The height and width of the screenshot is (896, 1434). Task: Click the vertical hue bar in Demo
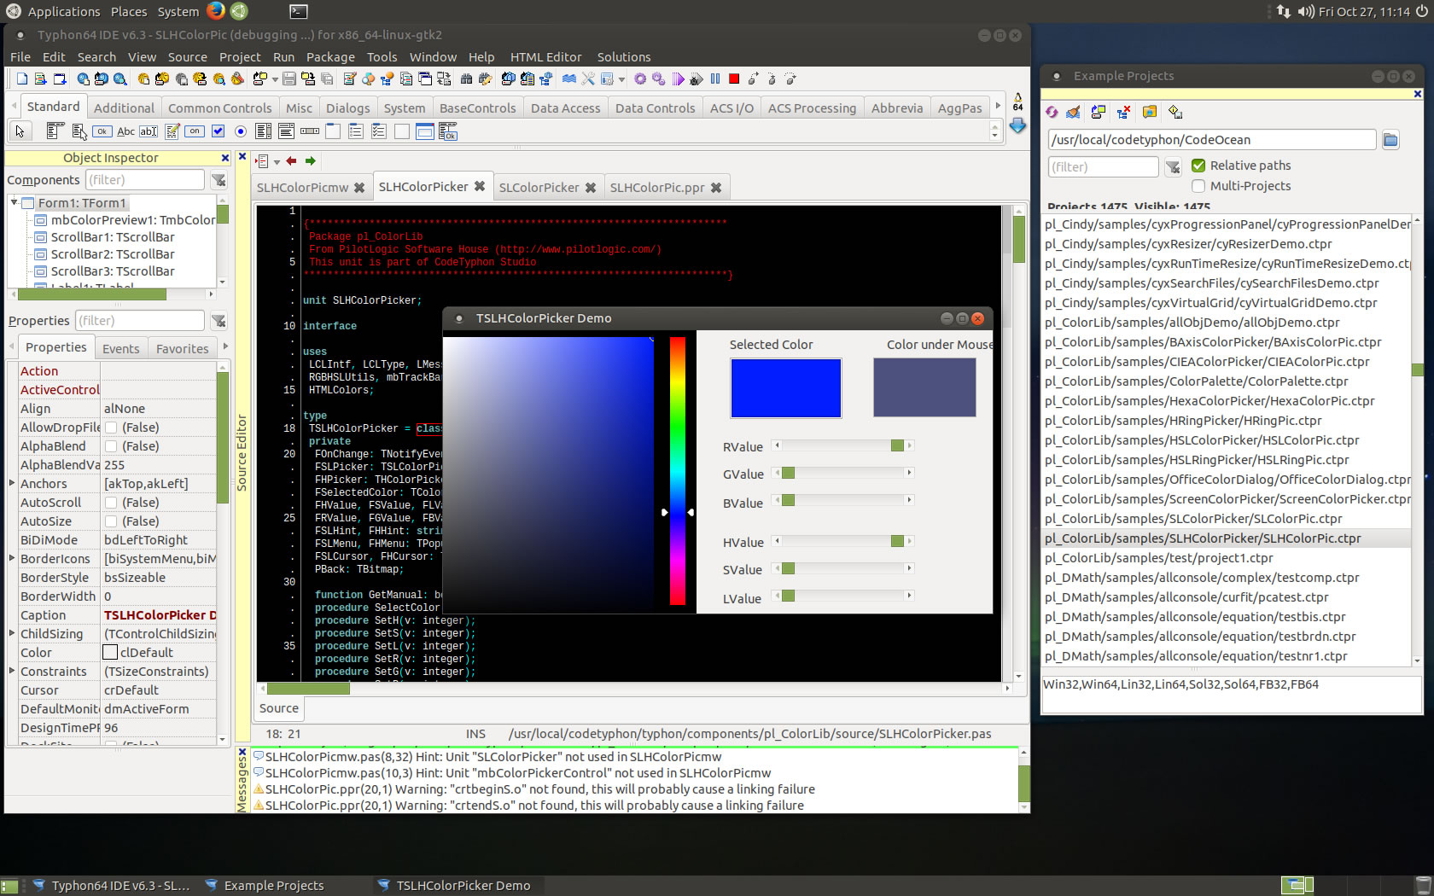tap(678, 470)
